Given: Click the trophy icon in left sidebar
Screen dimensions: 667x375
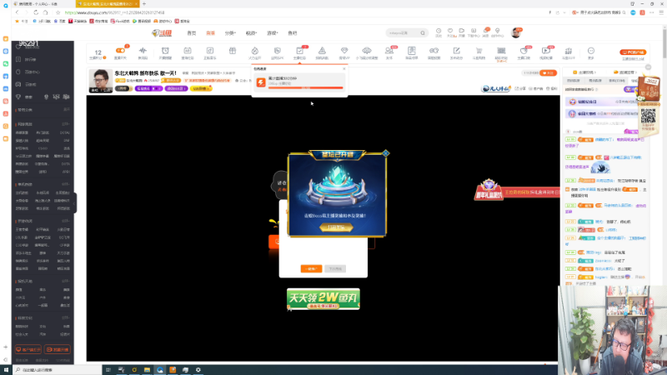Looking at the screenshot, I should pyautogui.click(x=18, y=97).
